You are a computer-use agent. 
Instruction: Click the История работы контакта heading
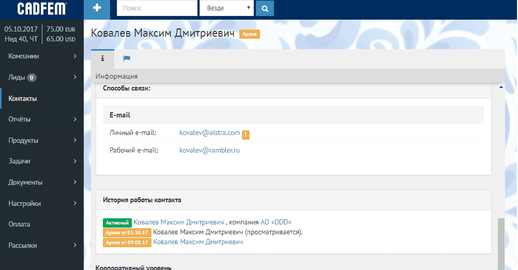[142, 200]
